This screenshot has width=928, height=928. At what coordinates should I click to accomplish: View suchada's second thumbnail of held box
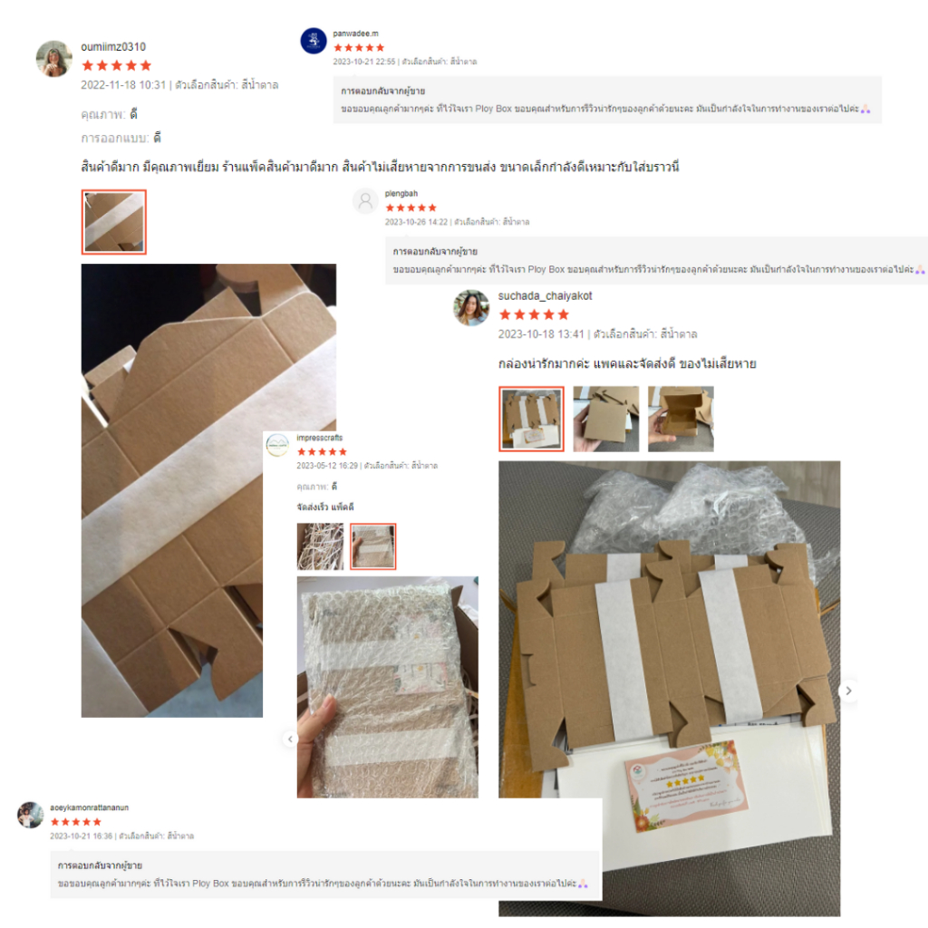coord(606,419)
